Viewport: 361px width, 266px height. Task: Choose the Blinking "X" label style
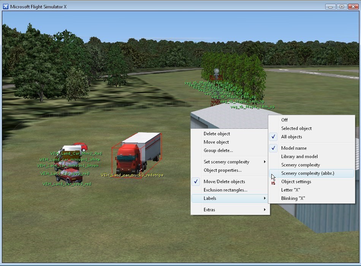[x=293, y=198]
